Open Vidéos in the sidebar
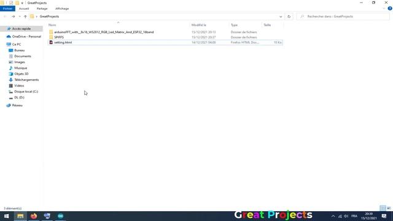This screenshot has width=393, height=221. pos(19,86)
